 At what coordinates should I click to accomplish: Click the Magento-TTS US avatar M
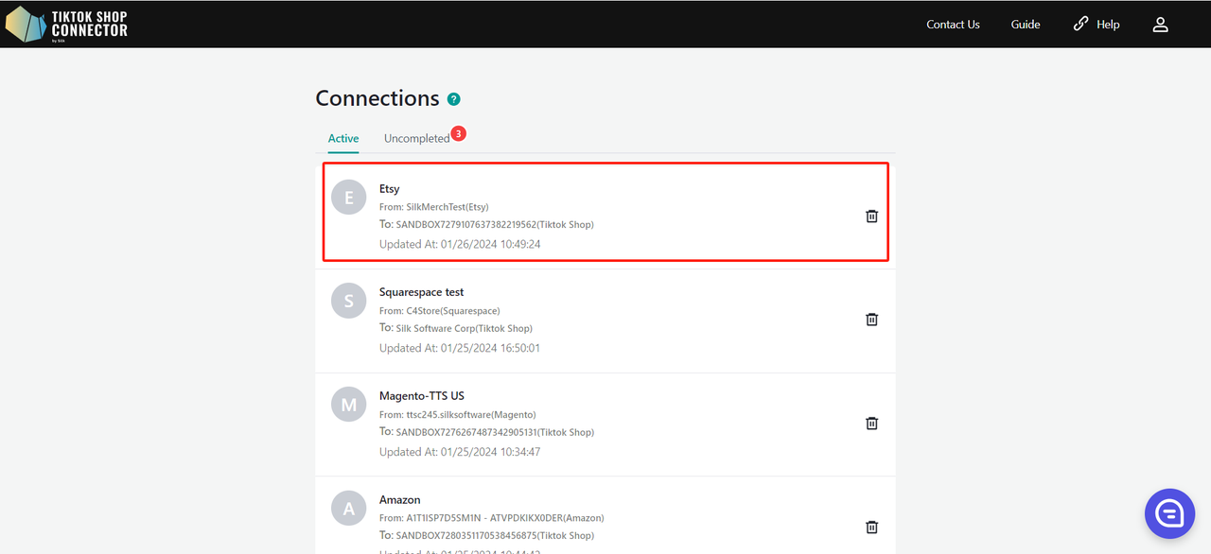click(349, 406)
